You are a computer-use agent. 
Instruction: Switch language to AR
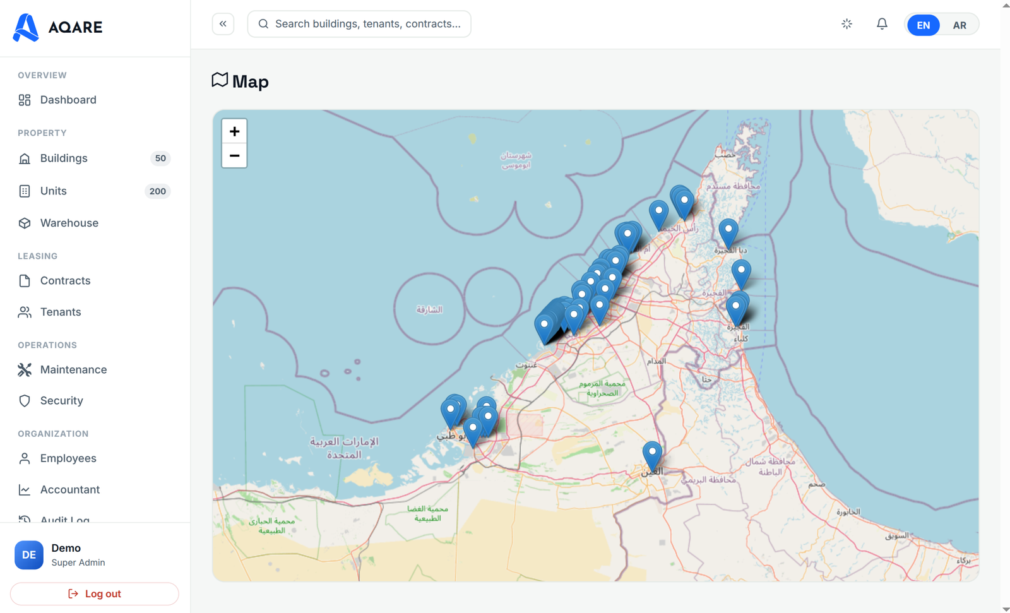click(959, 25)
